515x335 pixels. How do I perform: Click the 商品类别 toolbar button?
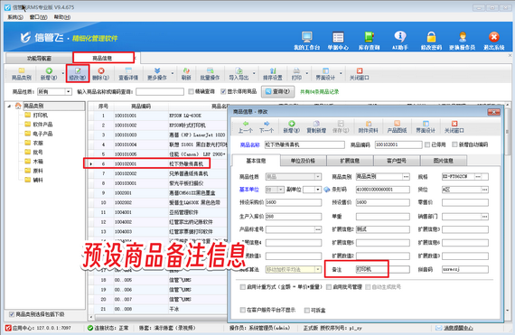[22, 74]
